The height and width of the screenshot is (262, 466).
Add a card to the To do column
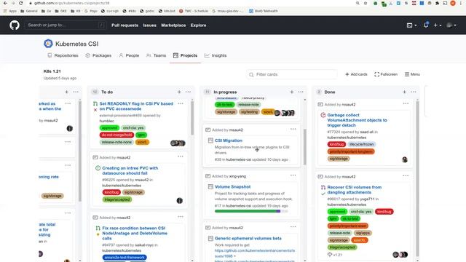tap(179, 92)
